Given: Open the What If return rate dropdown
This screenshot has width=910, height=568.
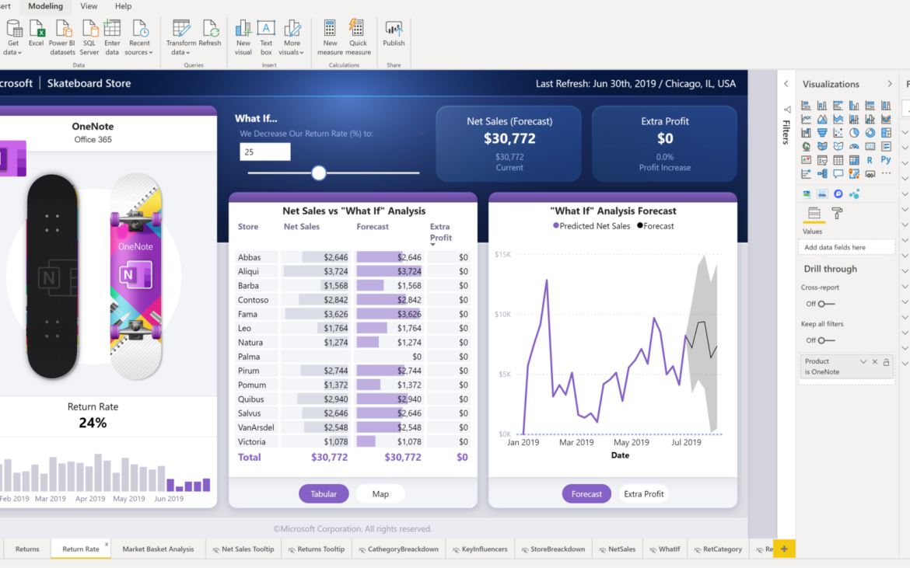Looking at the screenshot, I should click(422, 134).
